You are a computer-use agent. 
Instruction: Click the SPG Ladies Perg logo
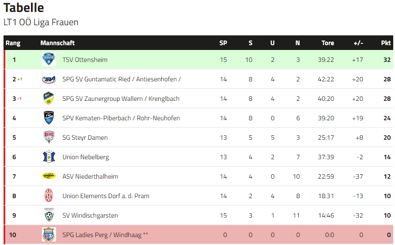49,234
